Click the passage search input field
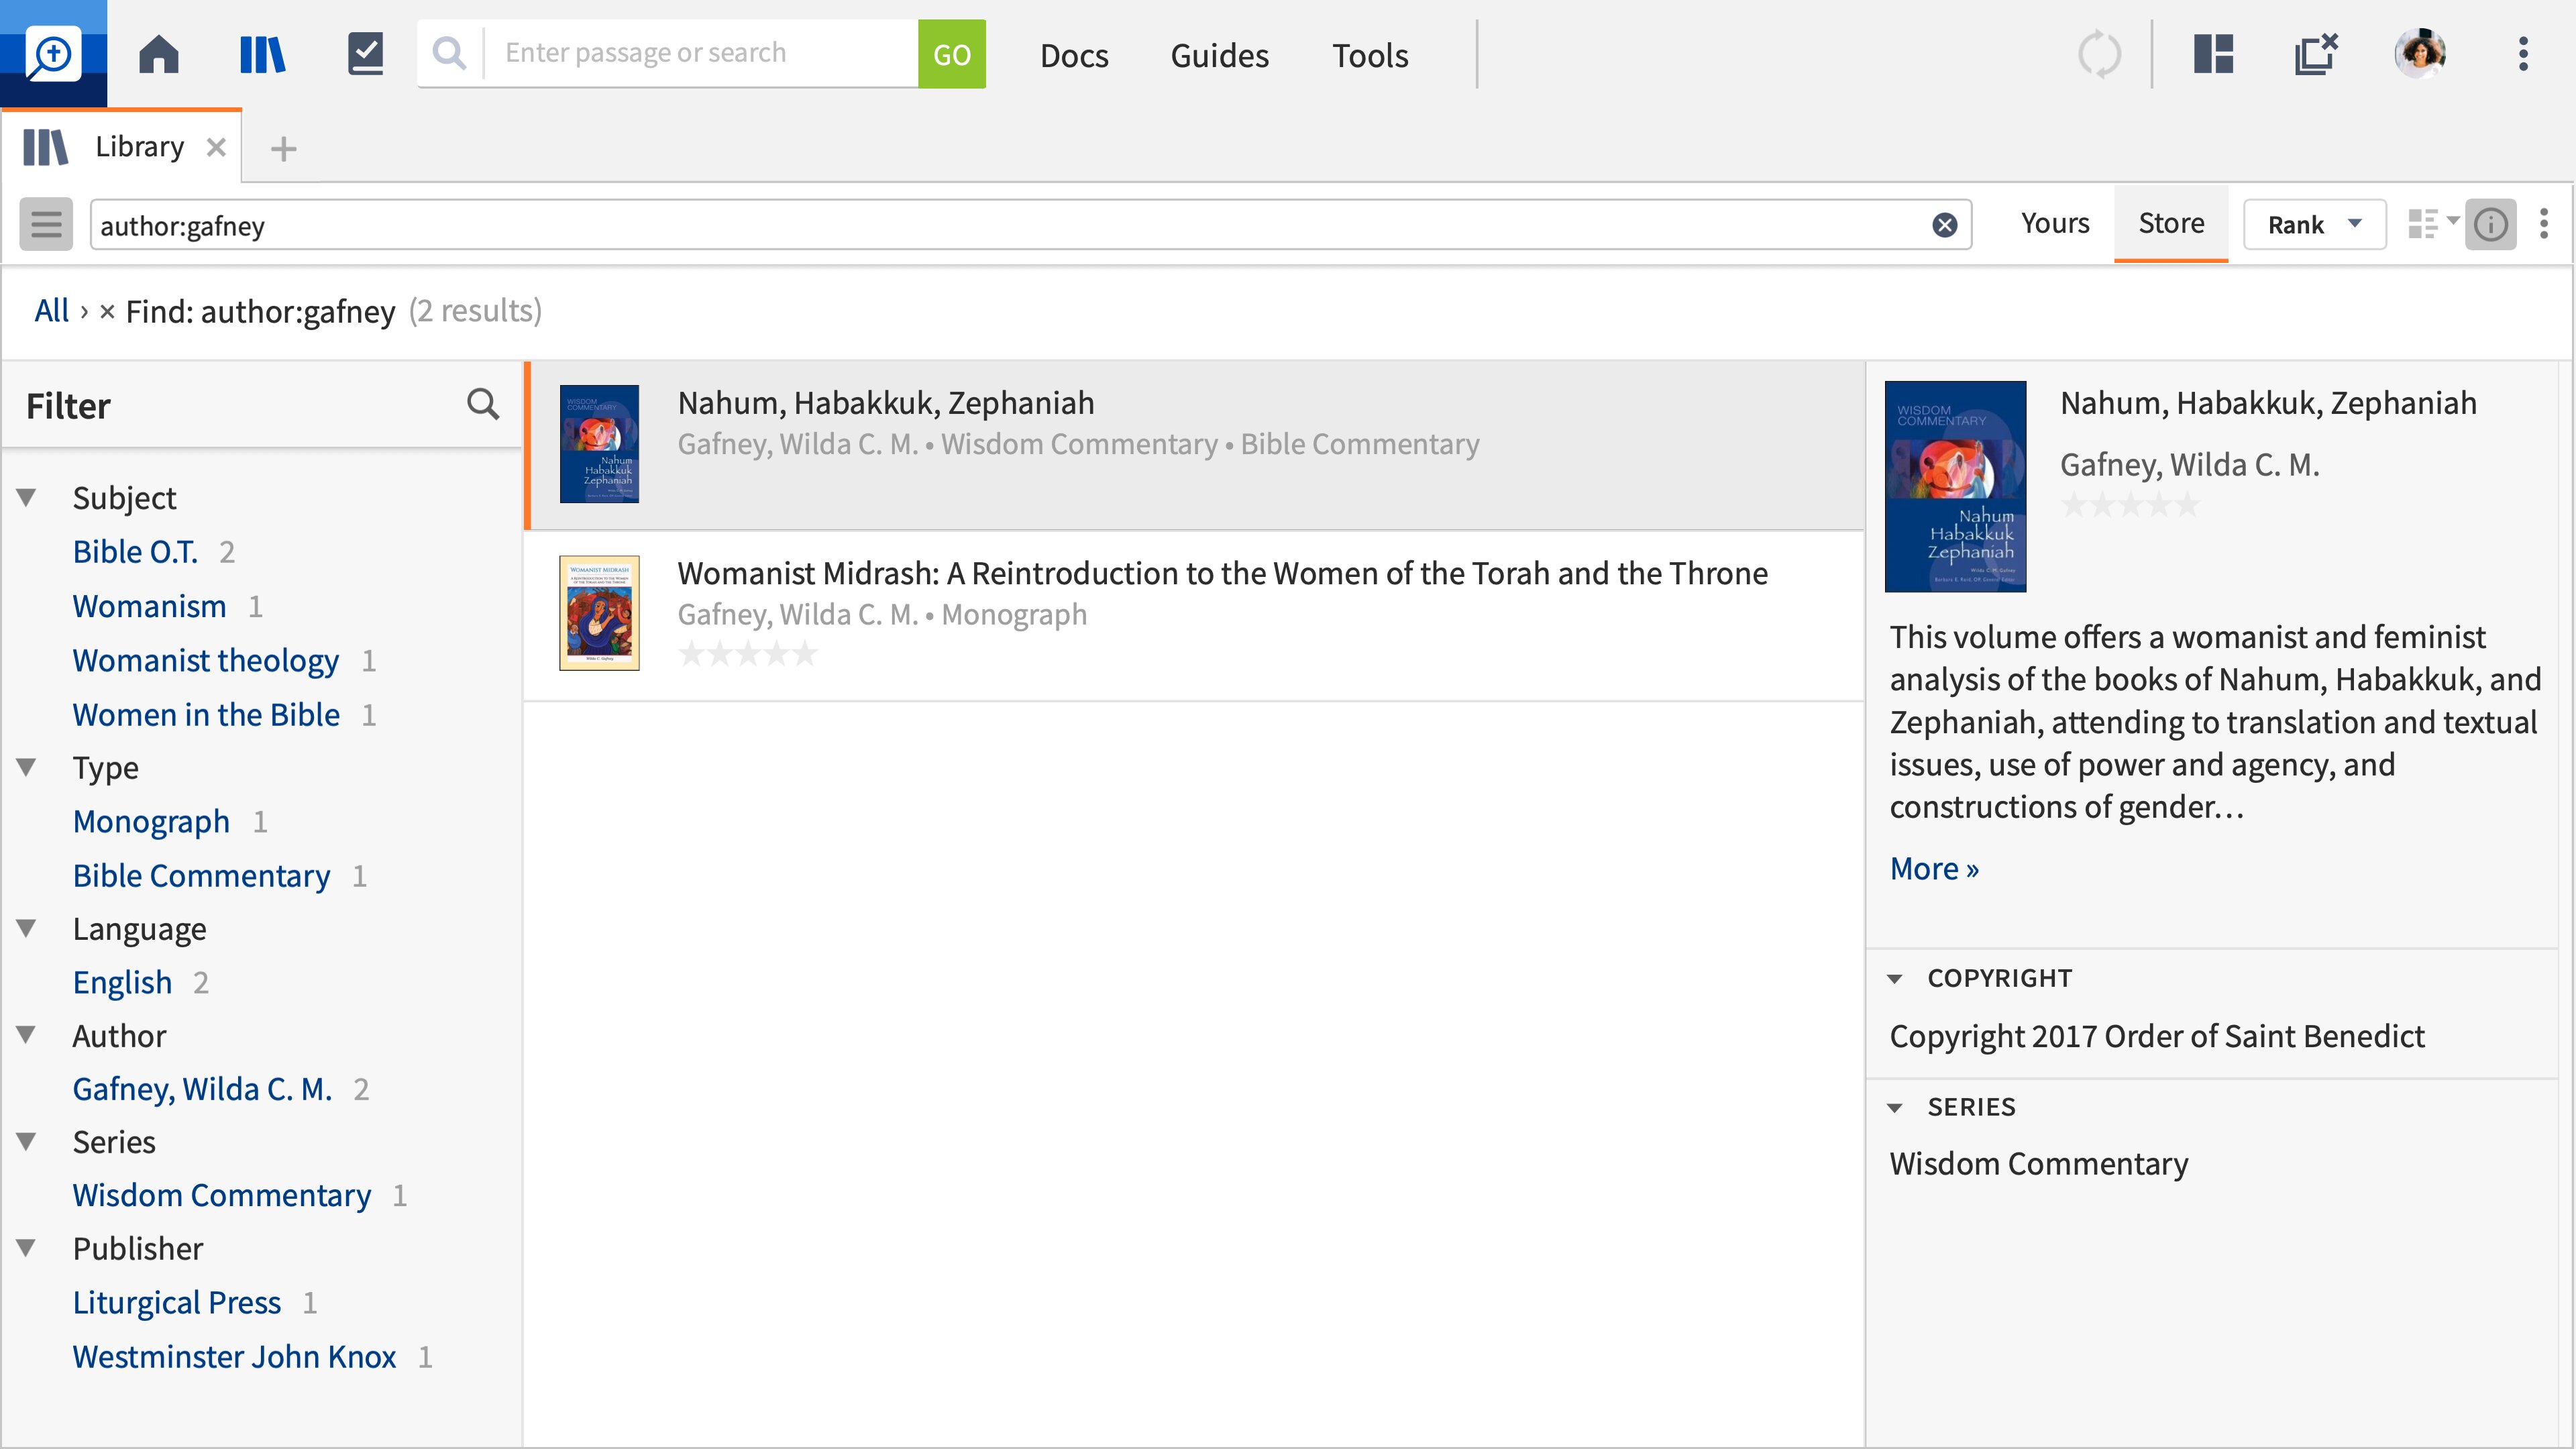The image size is (2576, 1449). [700, 53]
